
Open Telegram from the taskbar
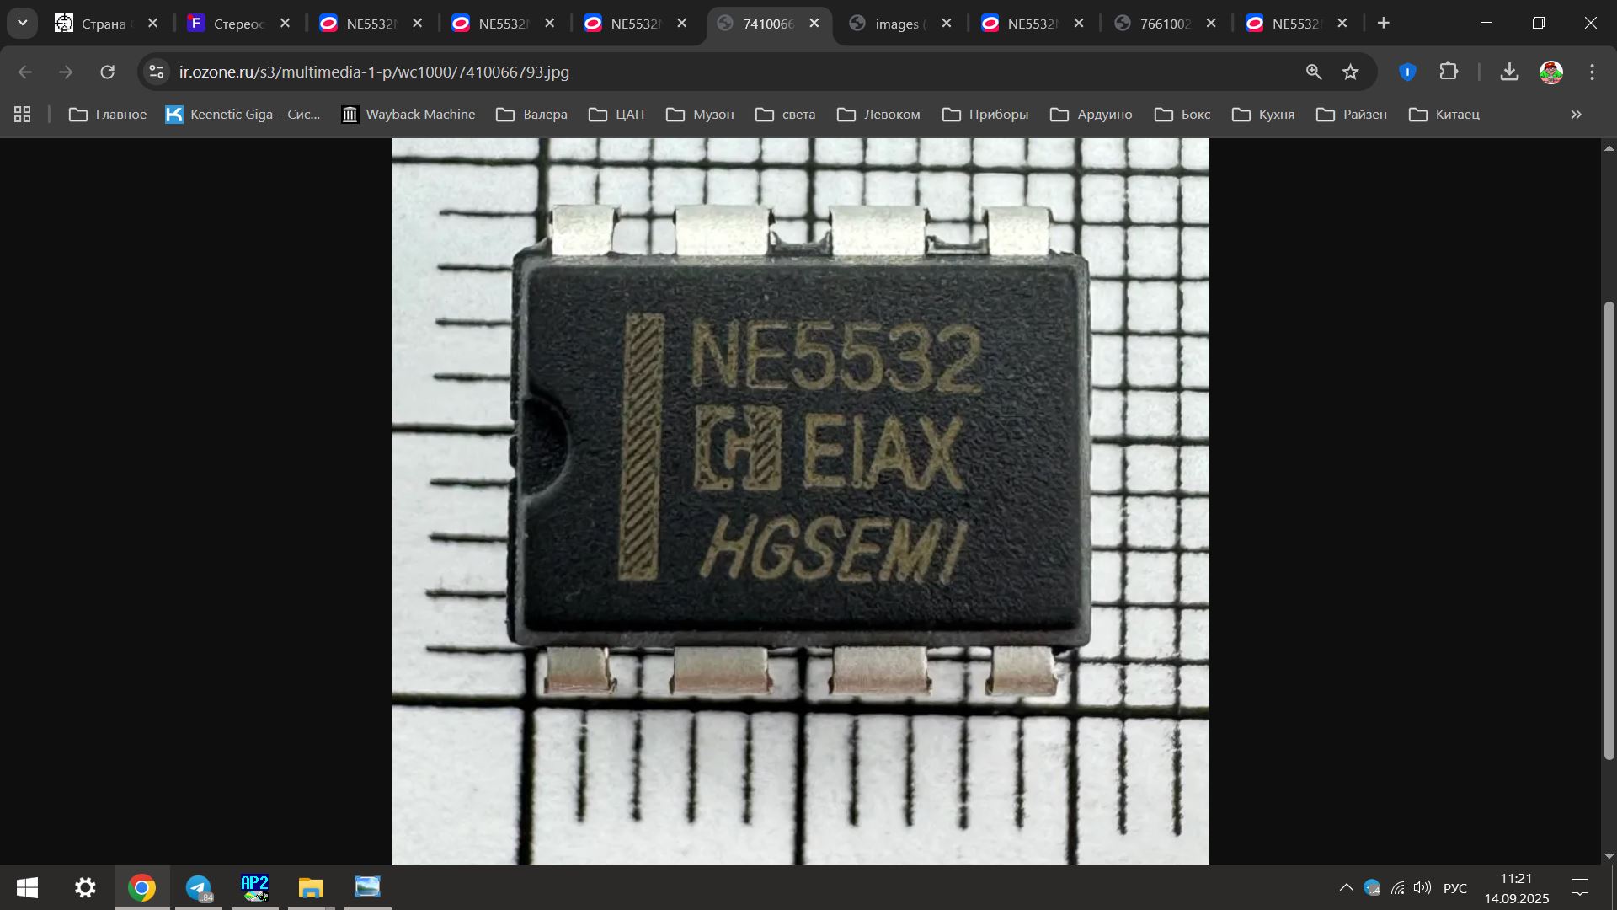tap(199, 887)
